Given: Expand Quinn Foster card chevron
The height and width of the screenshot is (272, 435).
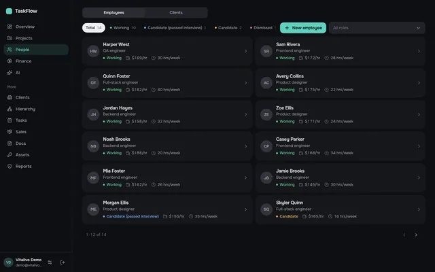Looking at the screenshot, I should coord(246,83).
